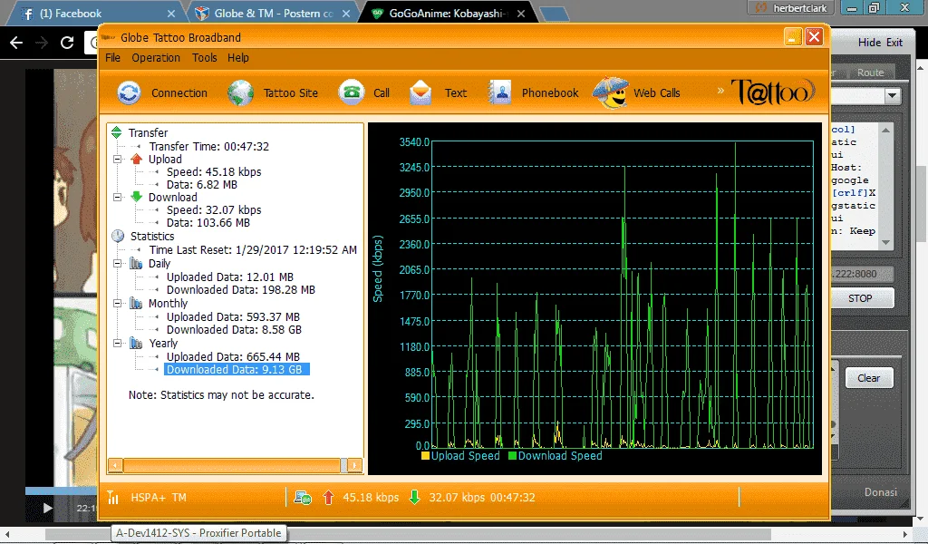Viewport: 928px width, 544px height.
Task: Click the tree scrollbar right arrow
Action: 354,465
